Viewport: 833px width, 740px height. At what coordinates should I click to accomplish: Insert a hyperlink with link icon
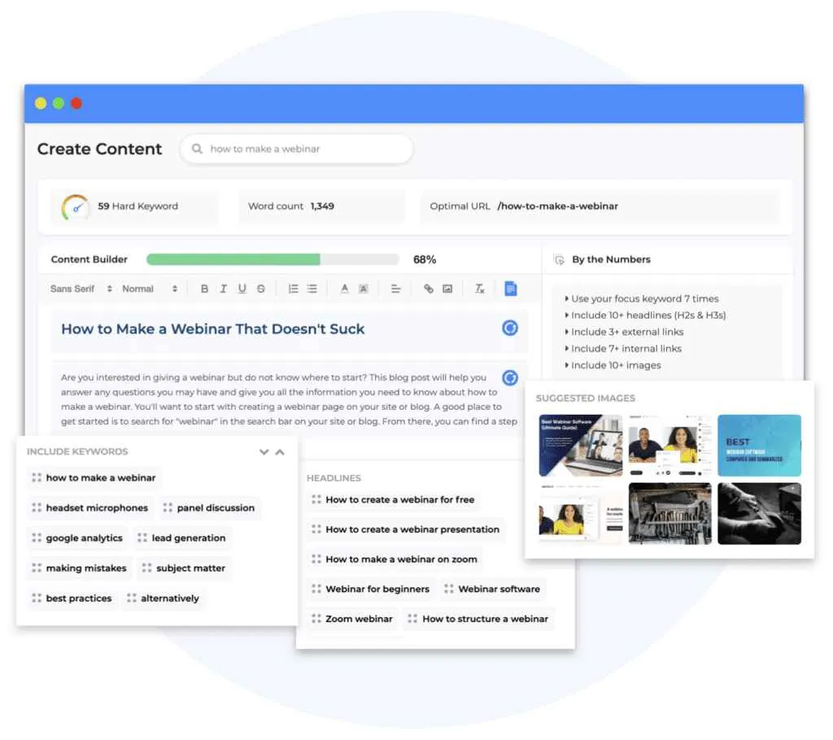coord(429,289)
